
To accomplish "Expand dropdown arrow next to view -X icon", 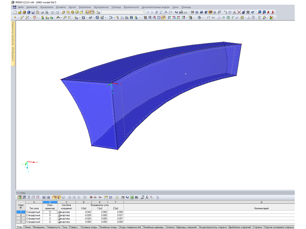I will click(x=186, y=18).
